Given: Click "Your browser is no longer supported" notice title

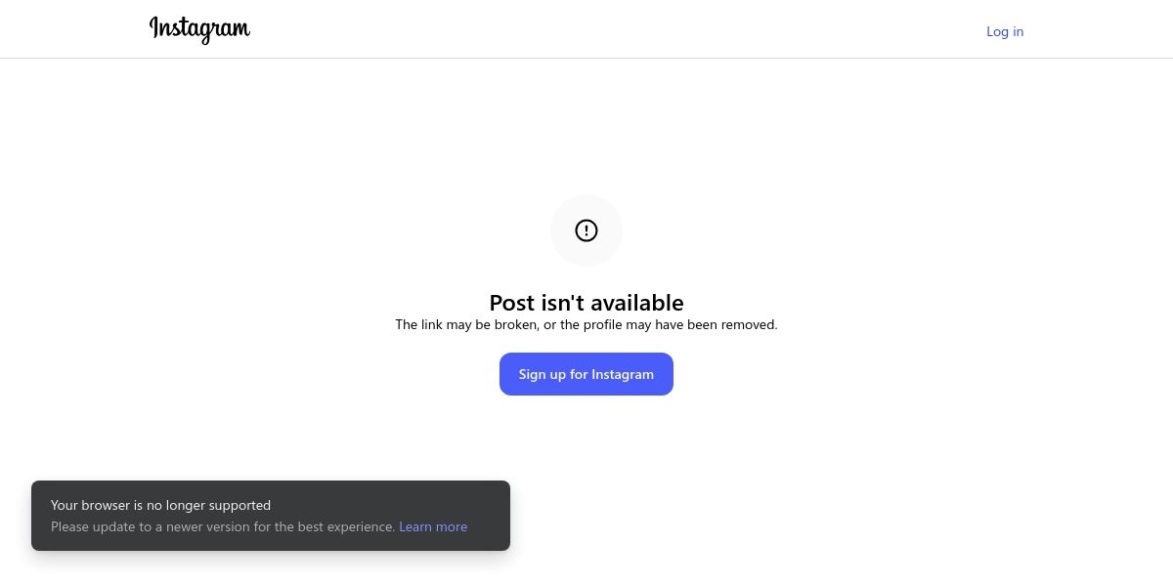Looking at the screenshot, I should 161,505.
